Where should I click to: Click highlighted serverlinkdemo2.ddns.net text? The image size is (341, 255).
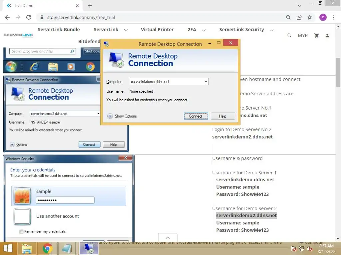[246, 215]
